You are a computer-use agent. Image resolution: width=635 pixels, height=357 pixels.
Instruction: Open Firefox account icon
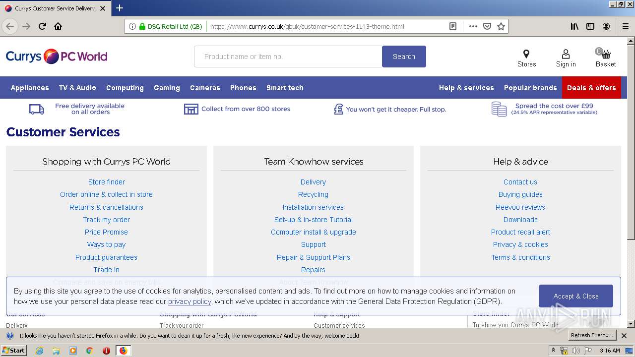(606, 26)
